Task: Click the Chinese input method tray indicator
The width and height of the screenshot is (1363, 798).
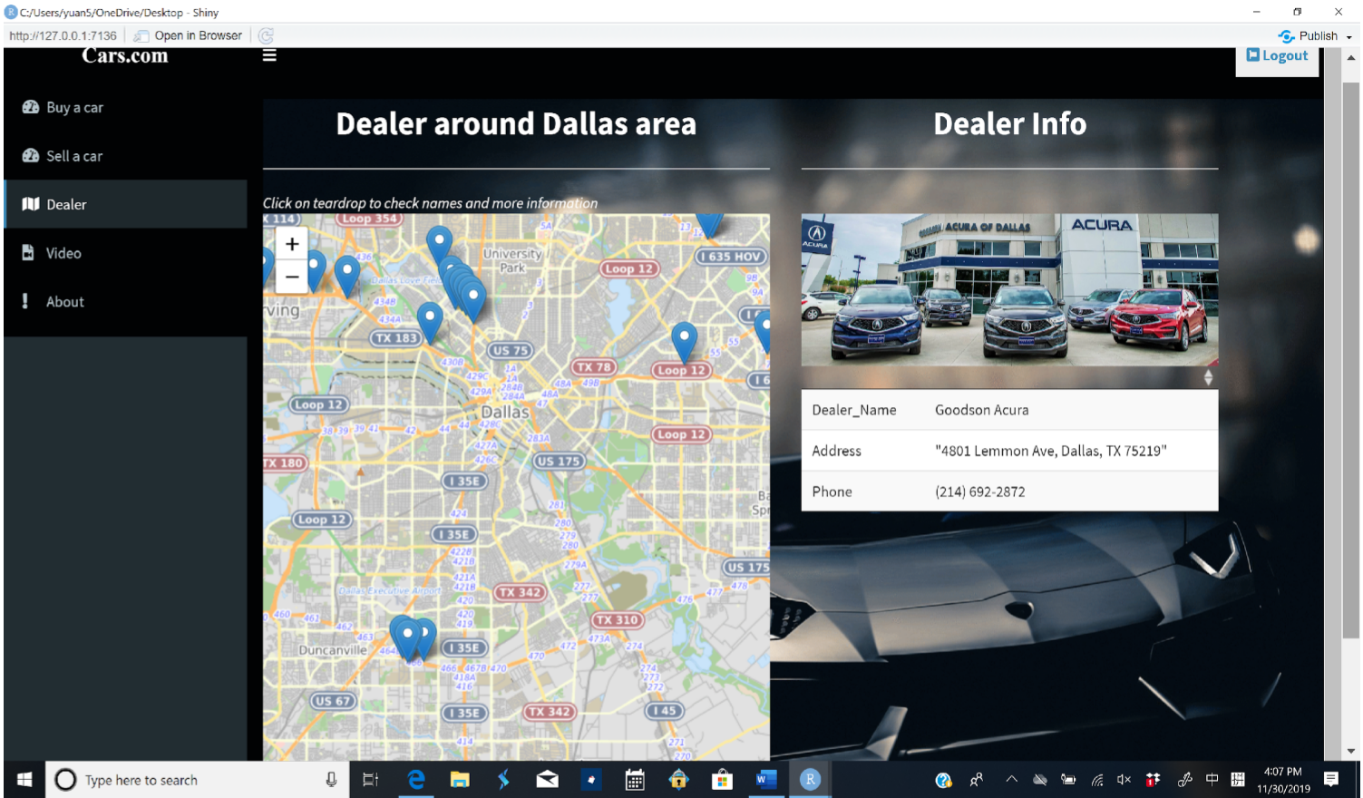Action: click(1212, 779)
